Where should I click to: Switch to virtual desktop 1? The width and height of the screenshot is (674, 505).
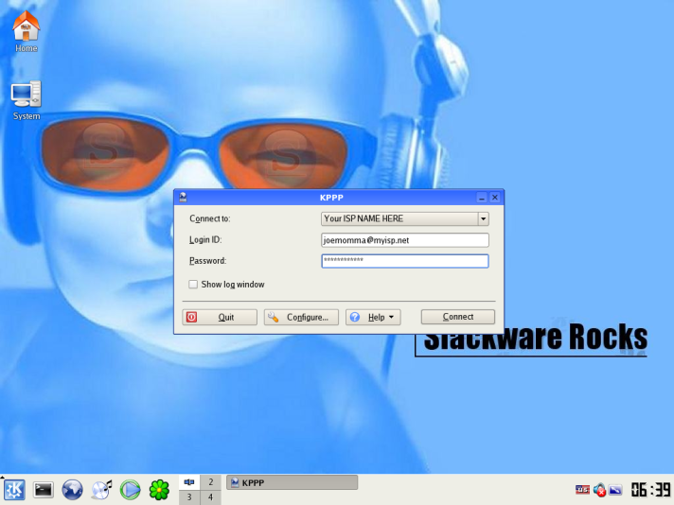coord(189,481)
